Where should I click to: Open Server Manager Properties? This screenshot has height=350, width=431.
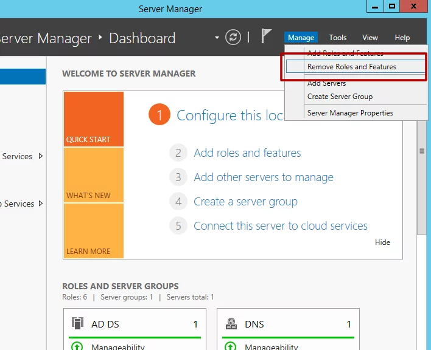[350, 113]
